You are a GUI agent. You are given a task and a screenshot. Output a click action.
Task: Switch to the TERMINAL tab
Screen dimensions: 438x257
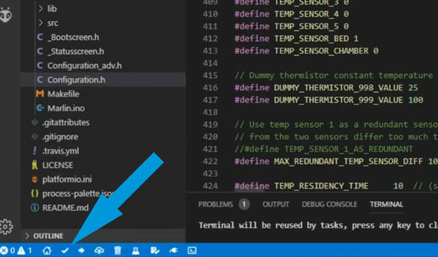point(387,204)
